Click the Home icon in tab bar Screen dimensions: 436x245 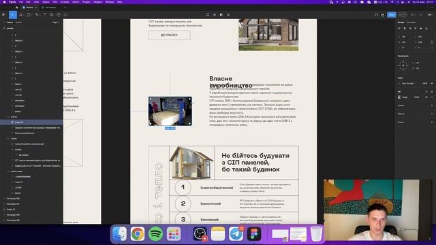tap(16, 7)
